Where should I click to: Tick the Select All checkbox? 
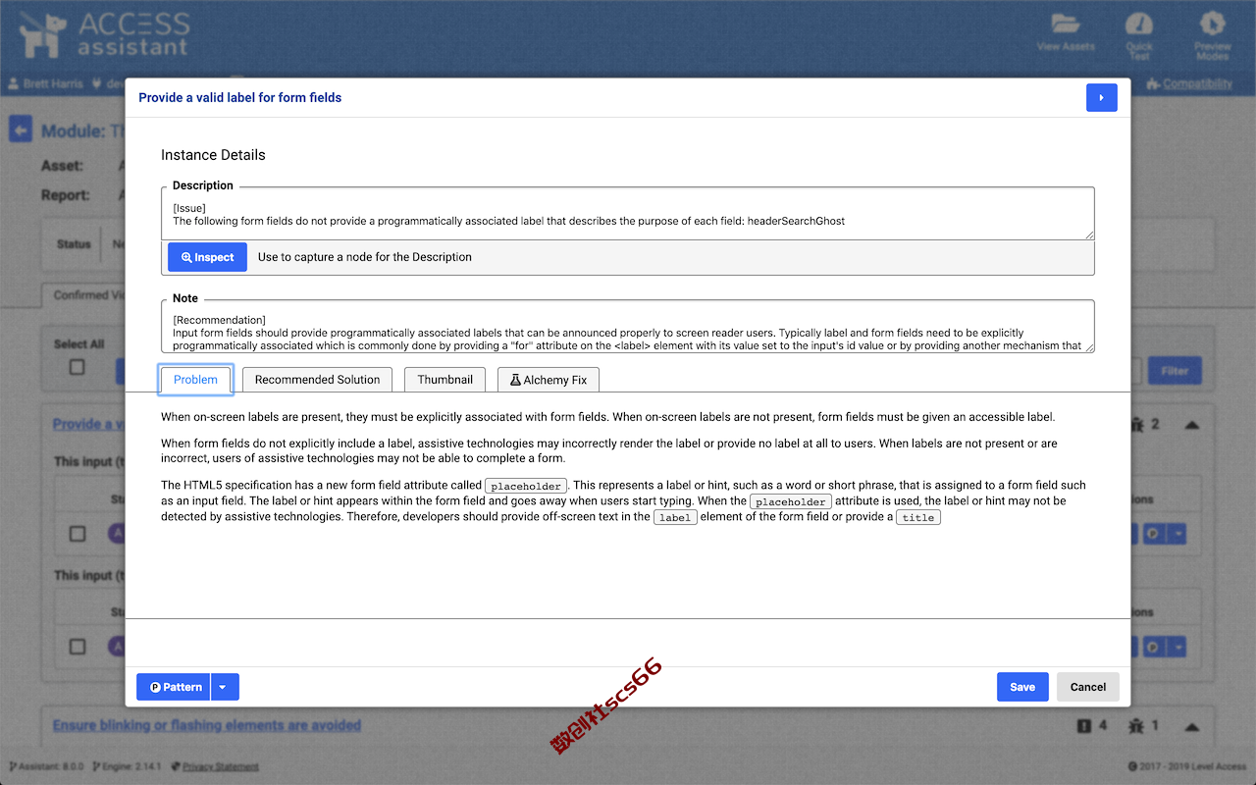point(77,367)
